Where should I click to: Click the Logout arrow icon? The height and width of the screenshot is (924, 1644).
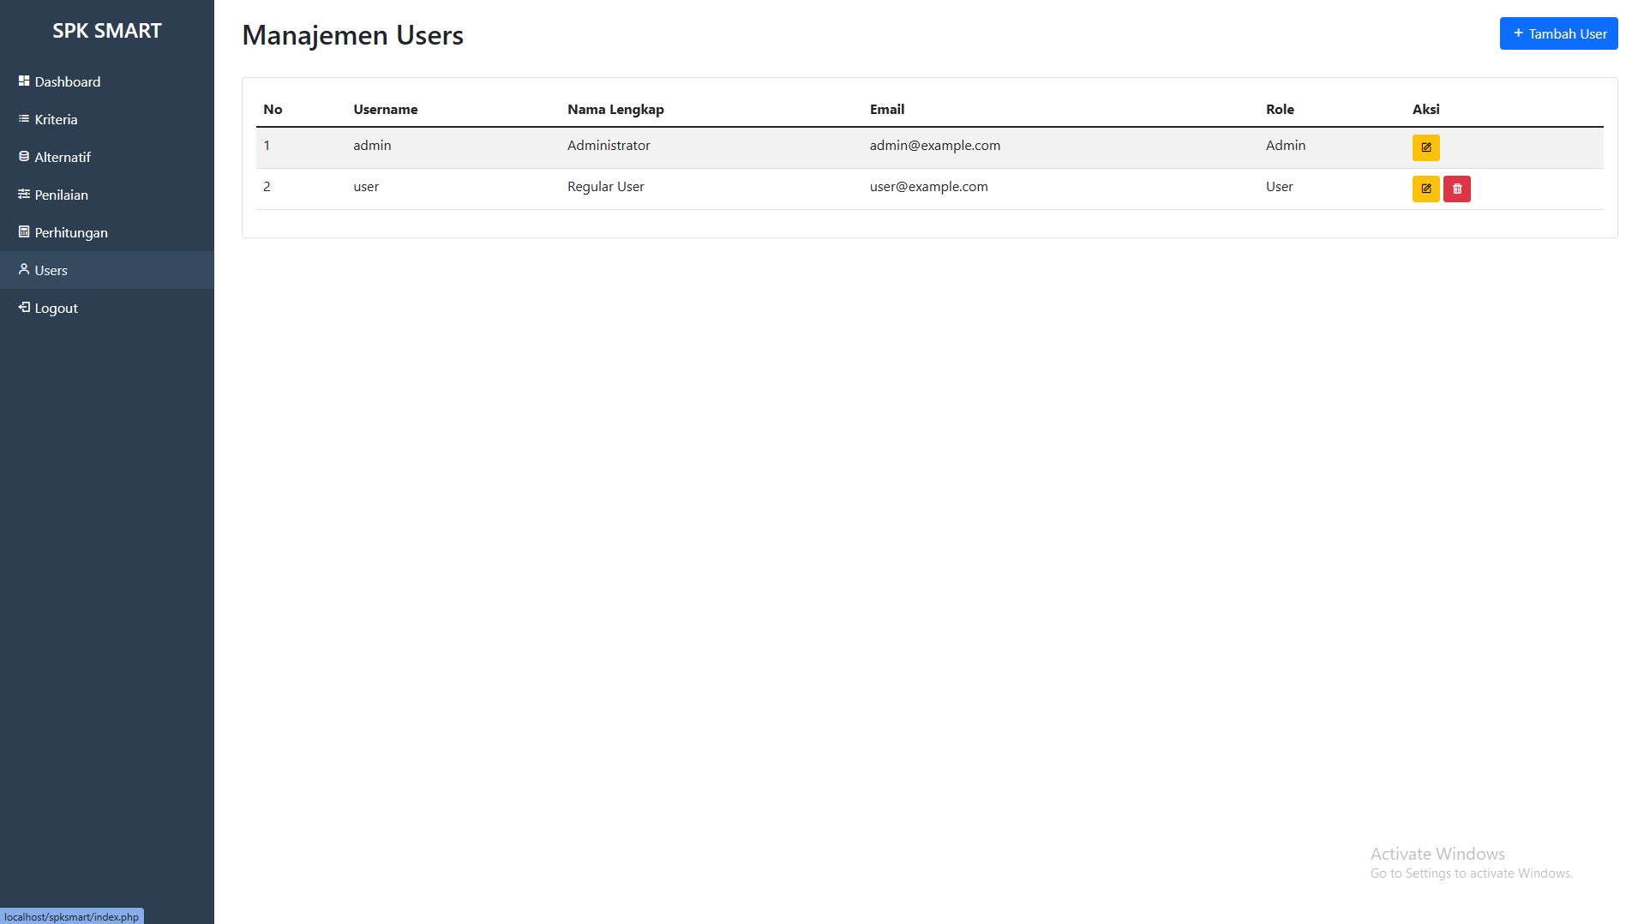tap(24, 307)
